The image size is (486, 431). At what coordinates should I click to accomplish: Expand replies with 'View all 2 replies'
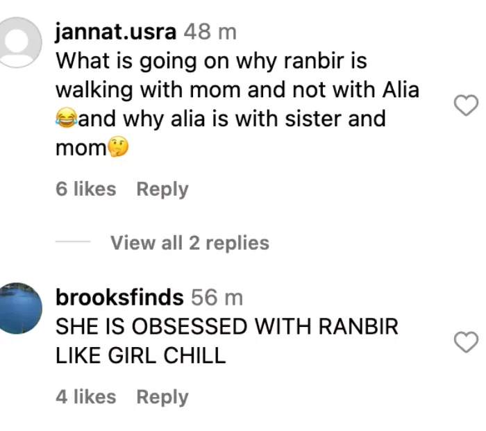pyautogui.click(x=190, y=243)
